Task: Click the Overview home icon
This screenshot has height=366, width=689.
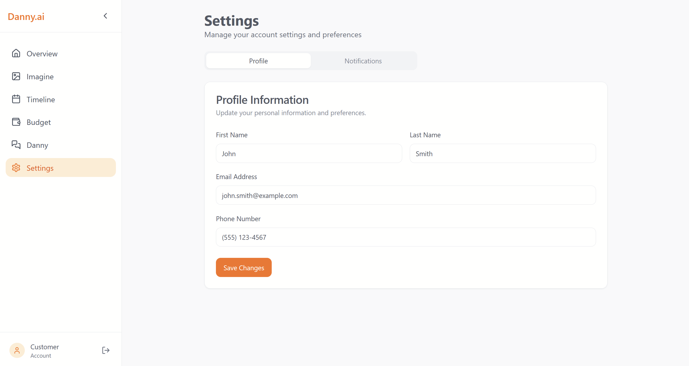Action: 16,53
